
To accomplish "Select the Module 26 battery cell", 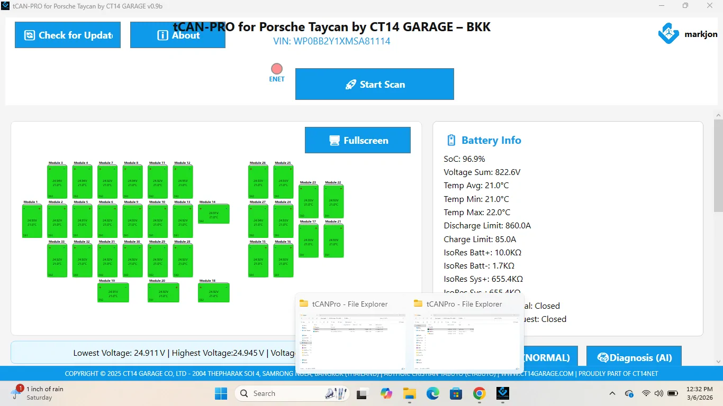I will 258,182.
